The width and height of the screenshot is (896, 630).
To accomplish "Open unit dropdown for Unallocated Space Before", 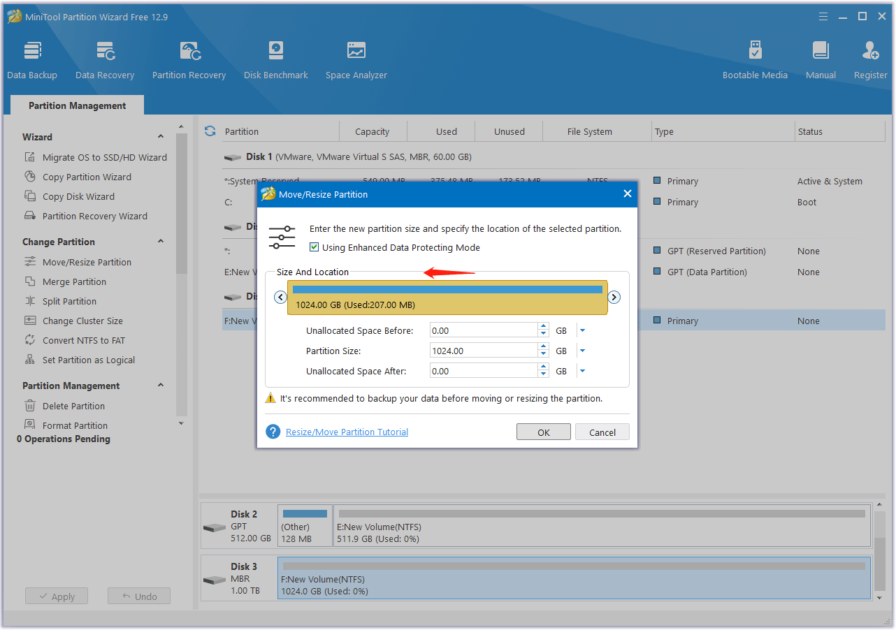I will click(582, 330).
